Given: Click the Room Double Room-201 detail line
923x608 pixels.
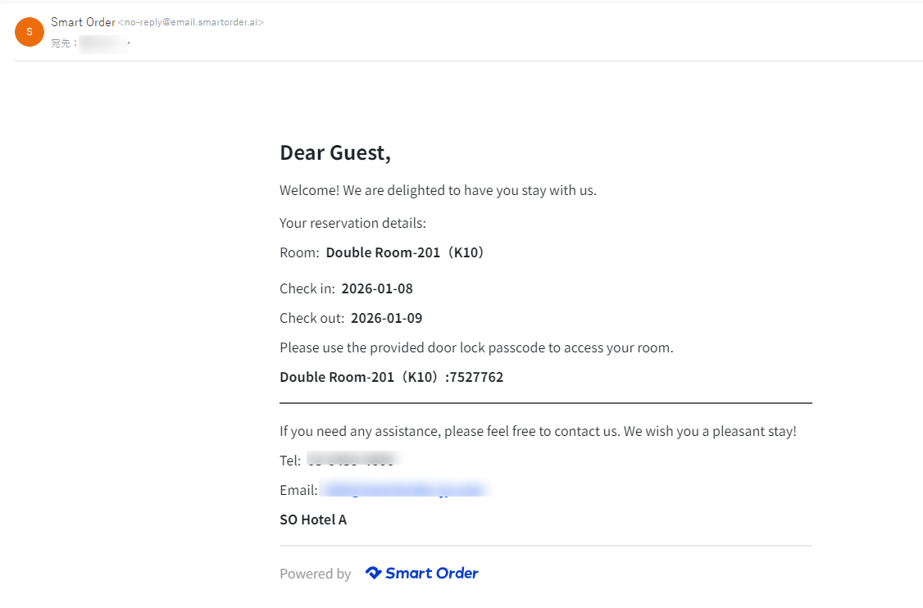Looking at the screenshot, I should click(382, 252).
